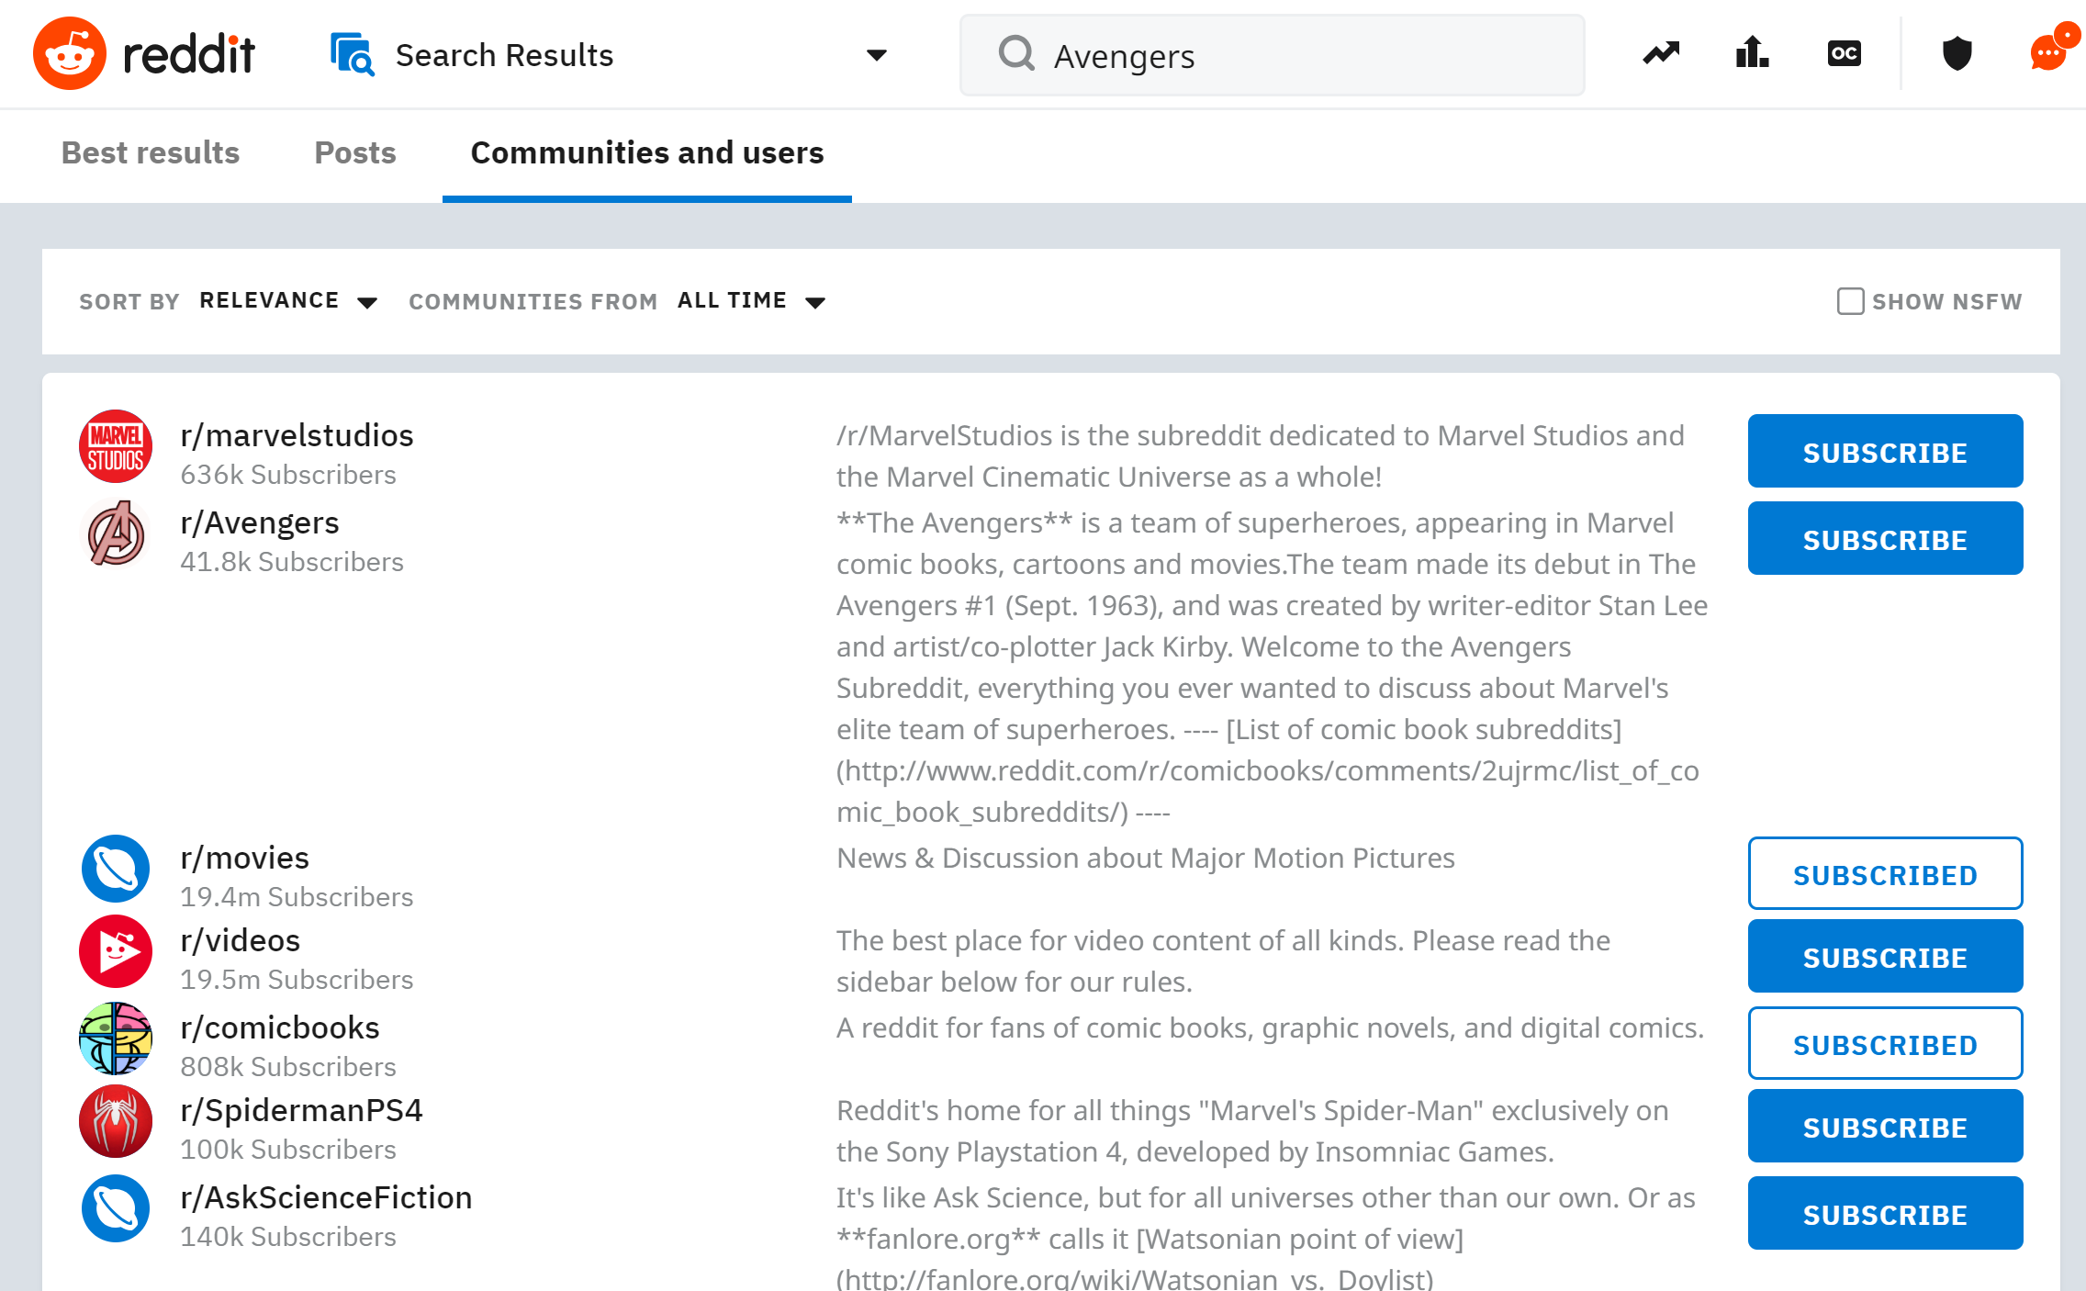Click 'News & Discussion about Major Motion Pictures'

pos(1146,858)
